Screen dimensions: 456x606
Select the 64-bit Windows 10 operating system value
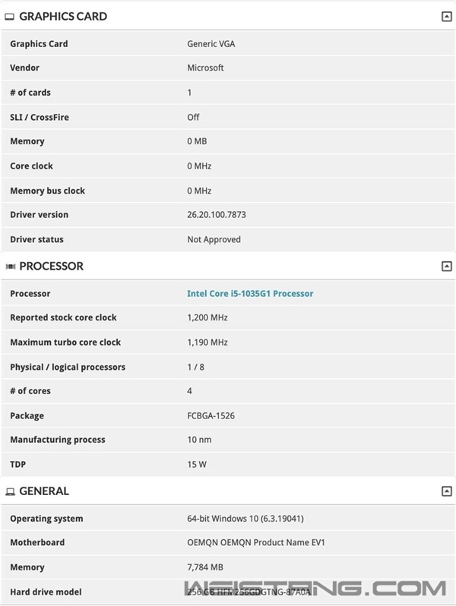[246, 519]
